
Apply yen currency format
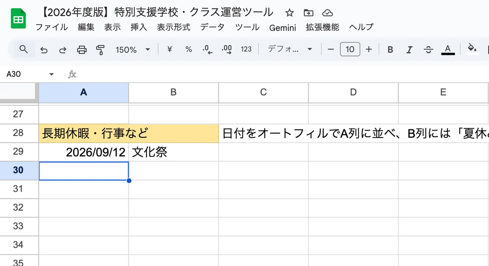(x=170, y=49)
